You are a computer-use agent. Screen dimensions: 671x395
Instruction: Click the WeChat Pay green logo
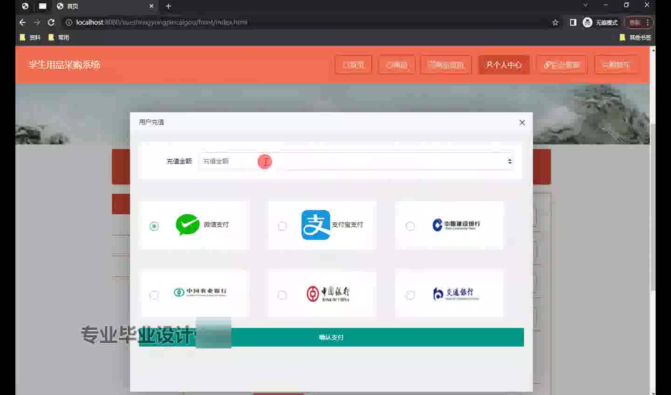(188, 225)
